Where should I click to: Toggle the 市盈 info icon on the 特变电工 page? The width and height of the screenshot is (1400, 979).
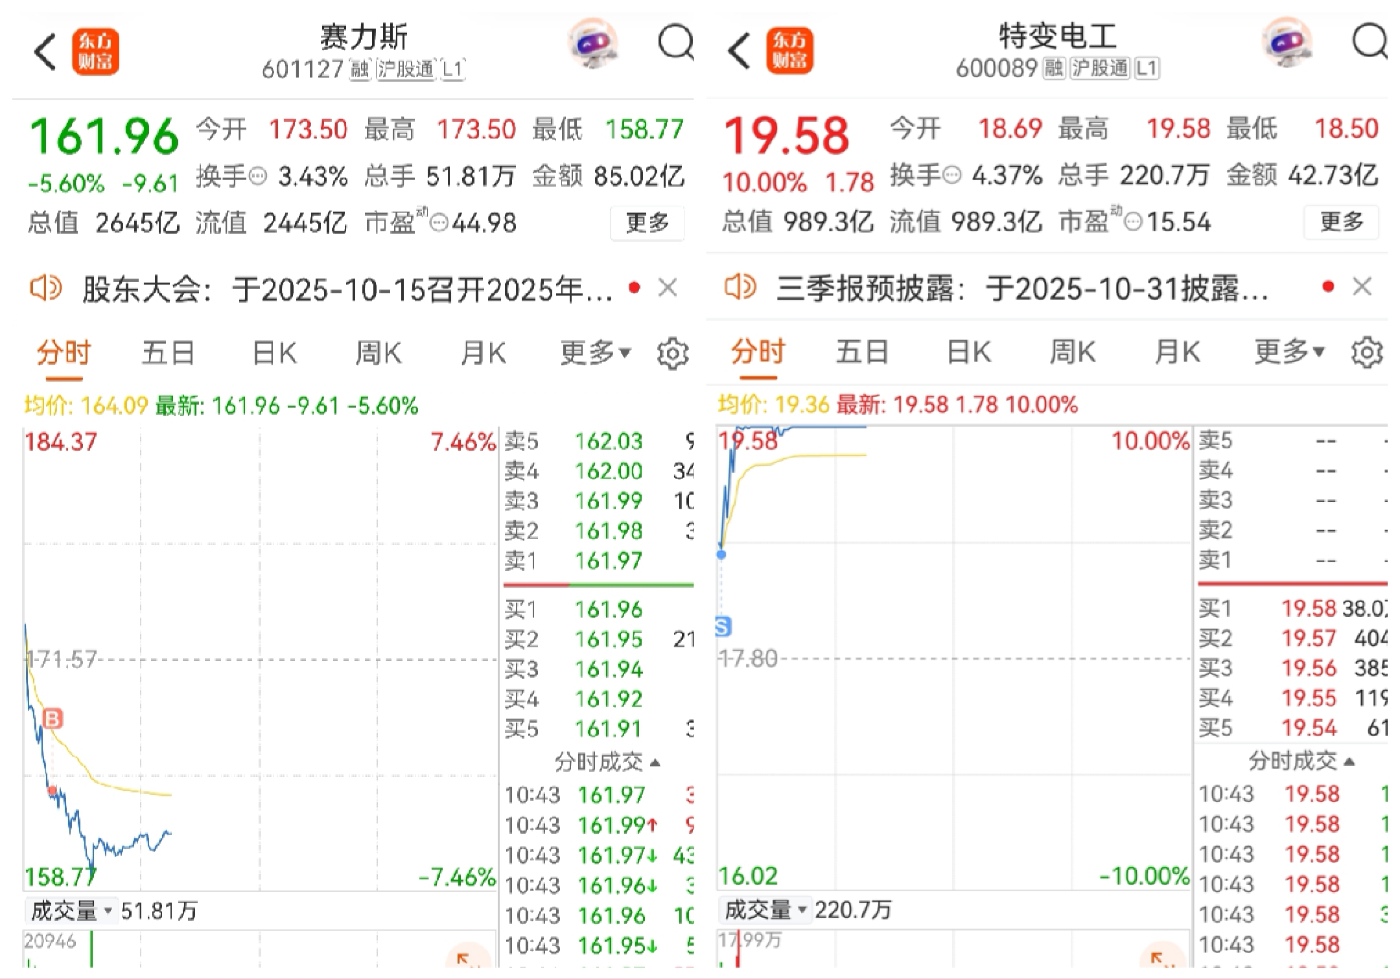pos(1133,223)
